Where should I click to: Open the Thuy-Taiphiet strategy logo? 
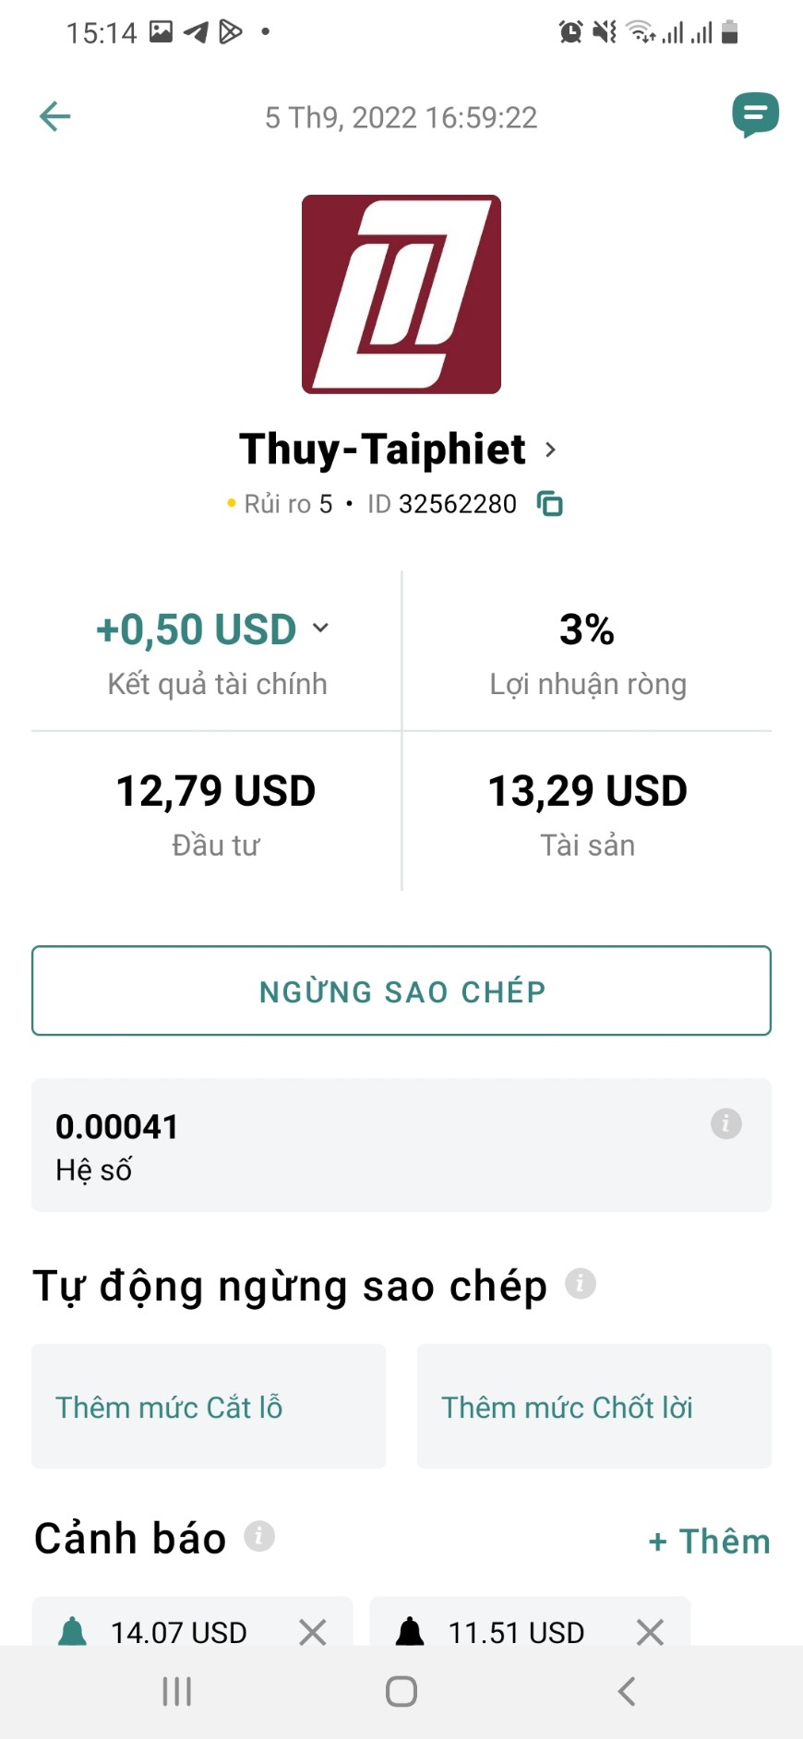pyautogui.click(x=401, y=294)
